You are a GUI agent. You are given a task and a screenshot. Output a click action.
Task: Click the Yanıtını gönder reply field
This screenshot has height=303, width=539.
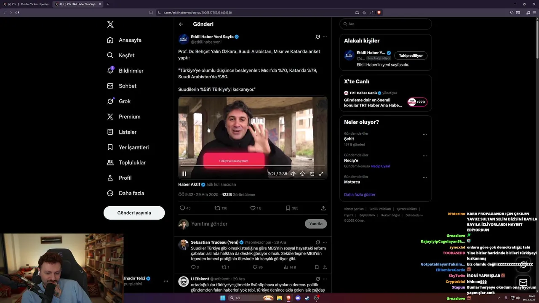click(x=246, y=224)
